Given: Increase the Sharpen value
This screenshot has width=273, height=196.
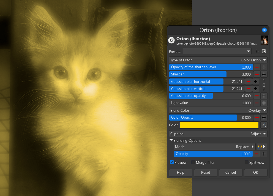Looking at the screenshot, I should coord(264,74).
